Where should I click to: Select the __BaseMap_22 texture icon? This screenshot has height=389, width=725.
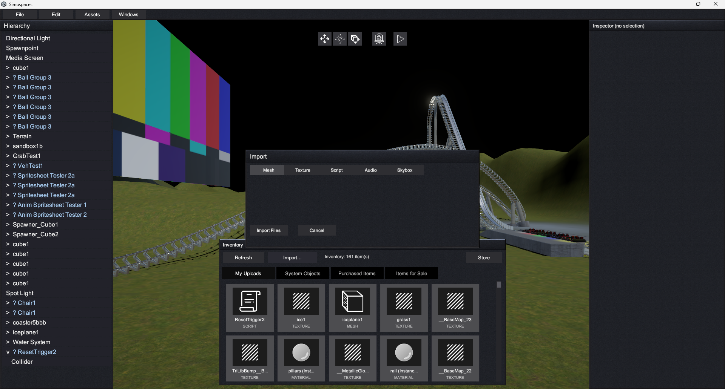(x=455, y=352)
